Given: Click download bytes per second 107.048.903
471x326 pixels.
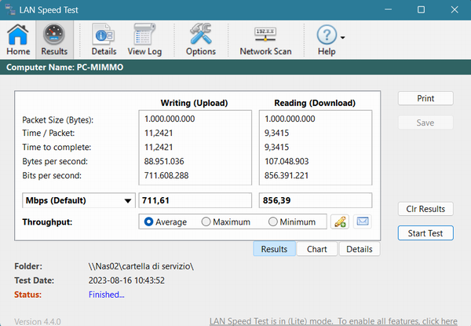Looking at the screenshot, I should click(x=287, y=161).
